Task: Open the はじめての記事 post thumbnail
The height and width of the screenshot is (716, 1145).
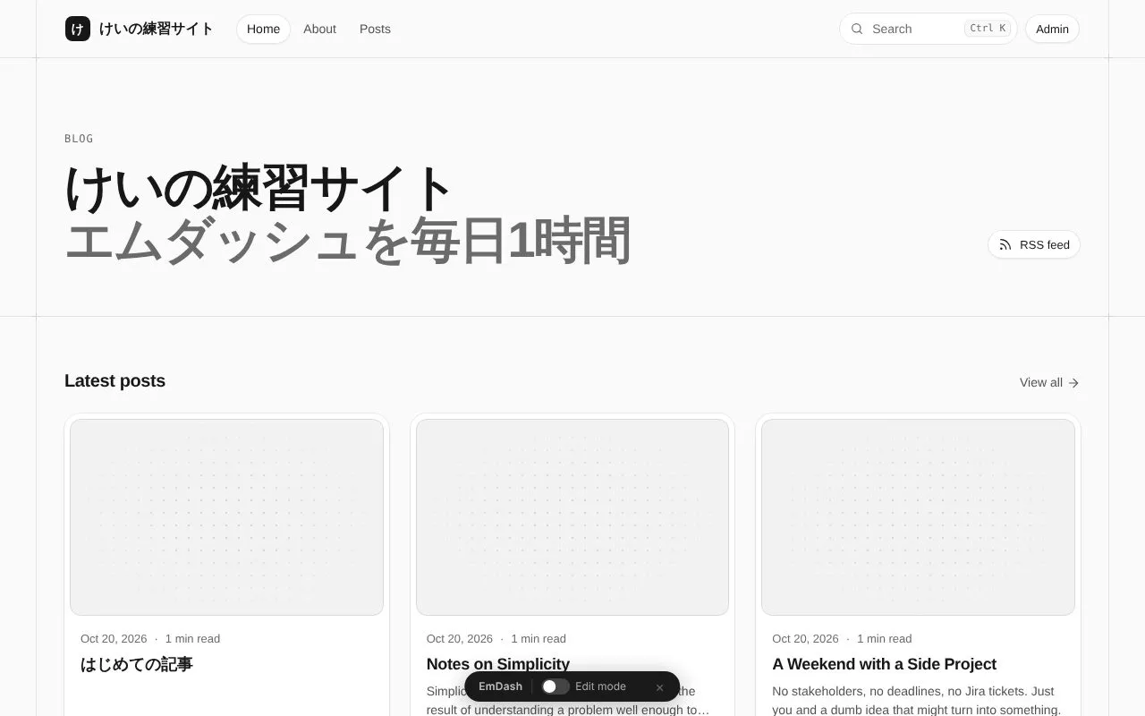Action: (x=226, y=517)
